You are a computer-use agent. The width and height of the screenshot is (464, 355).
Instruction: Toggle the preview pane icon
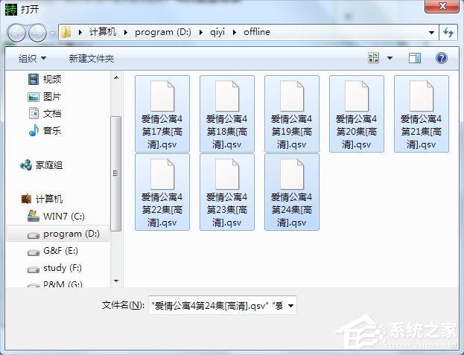click(x=415, y=58)
